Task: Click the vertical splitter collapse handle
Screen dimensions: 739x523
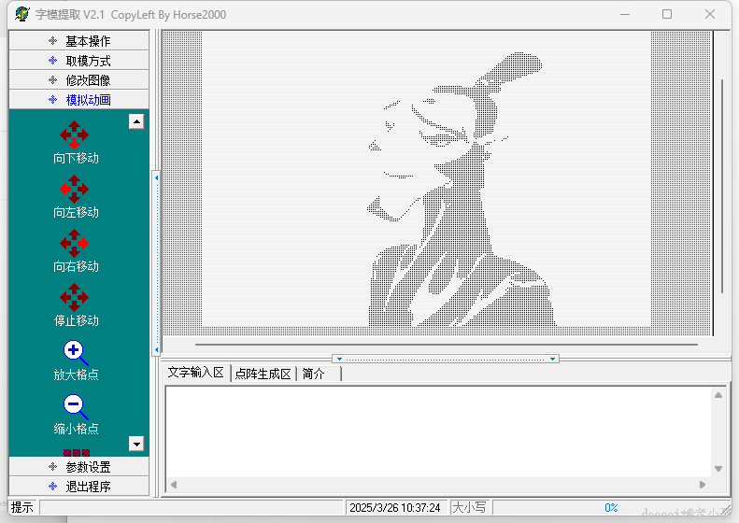Action: [x=156, y=264]
